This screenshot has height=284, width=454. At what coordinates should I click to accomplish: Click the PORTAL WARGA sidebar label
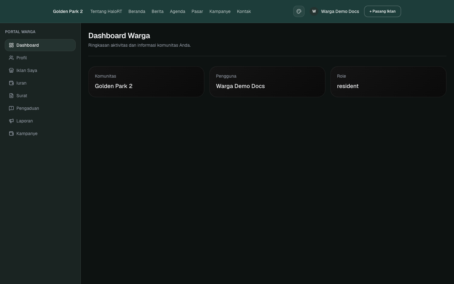(x=20, y=32)
